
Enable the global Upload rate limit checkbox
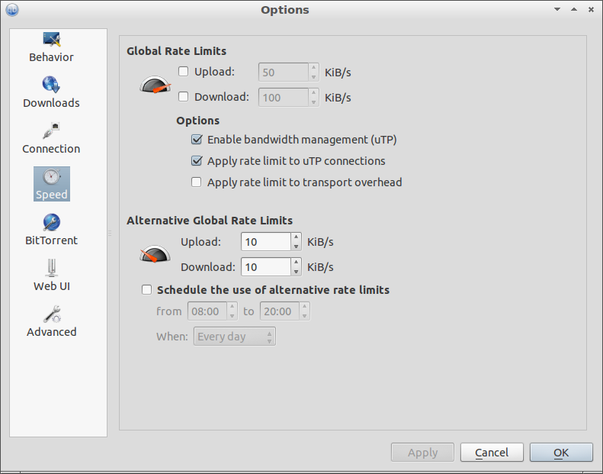[x=184, y=72]
